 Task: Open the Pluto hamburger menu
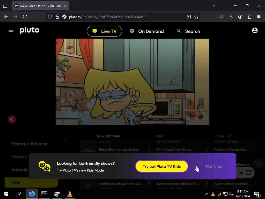click(11, 31)
